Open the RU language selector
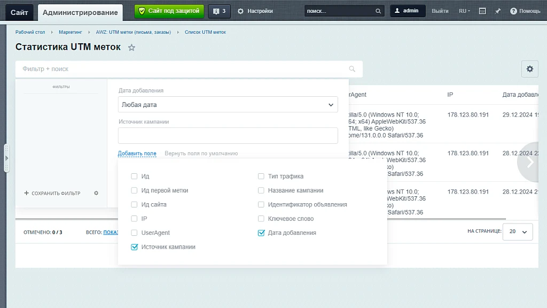Image resolution: width=547 pixels, height=308 pixels. click(x=464, y=11)
